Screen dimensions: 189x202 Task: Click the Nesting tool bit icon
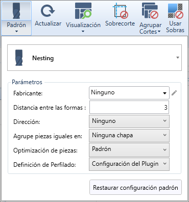19,58
